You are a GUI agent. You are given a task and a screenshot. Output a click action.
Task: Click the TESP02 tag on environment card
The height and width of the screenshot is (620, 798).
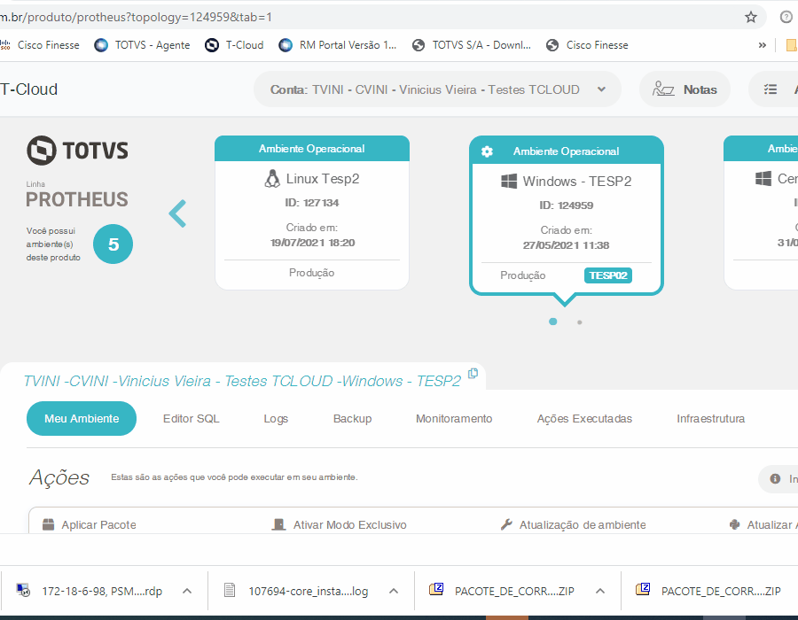607,275
